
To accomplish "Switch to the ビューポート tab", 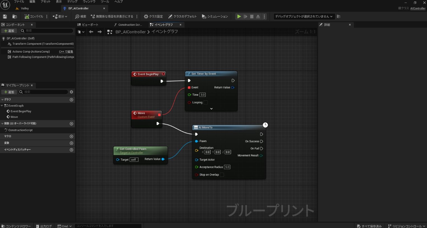I will click(x=88, y=25).
